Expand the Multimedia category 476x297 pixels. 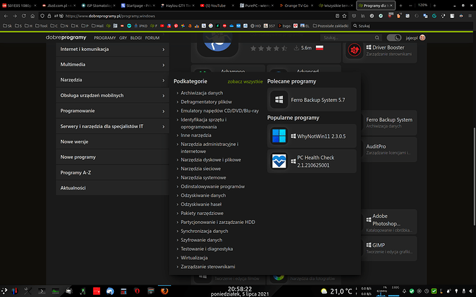pos(112,65)
